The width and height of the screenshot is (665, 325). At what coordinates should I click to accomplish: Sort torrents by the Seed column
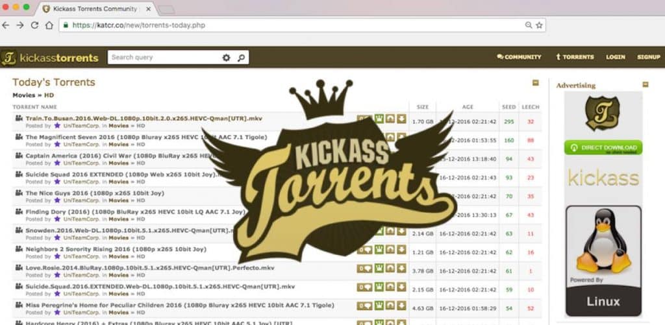508,107
